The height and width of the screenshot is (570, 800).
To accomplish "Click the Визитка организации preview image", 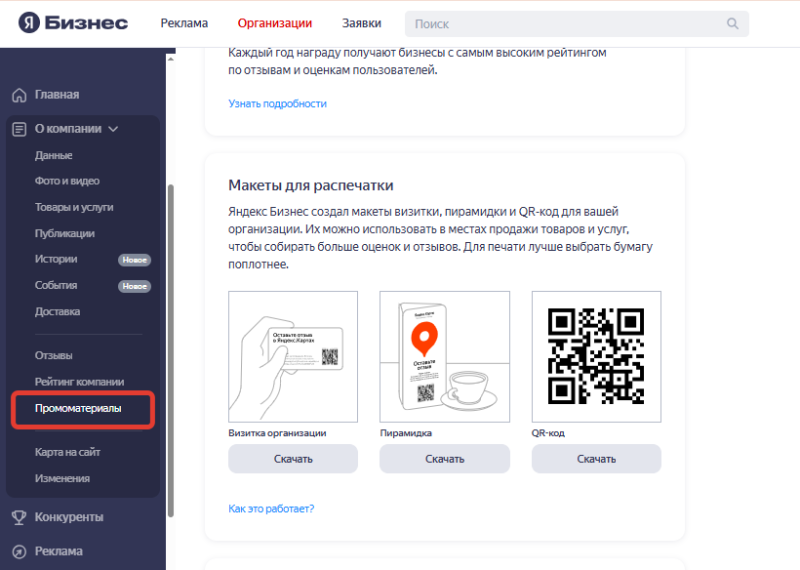I will pyautogui.click(x=293, y=356).
